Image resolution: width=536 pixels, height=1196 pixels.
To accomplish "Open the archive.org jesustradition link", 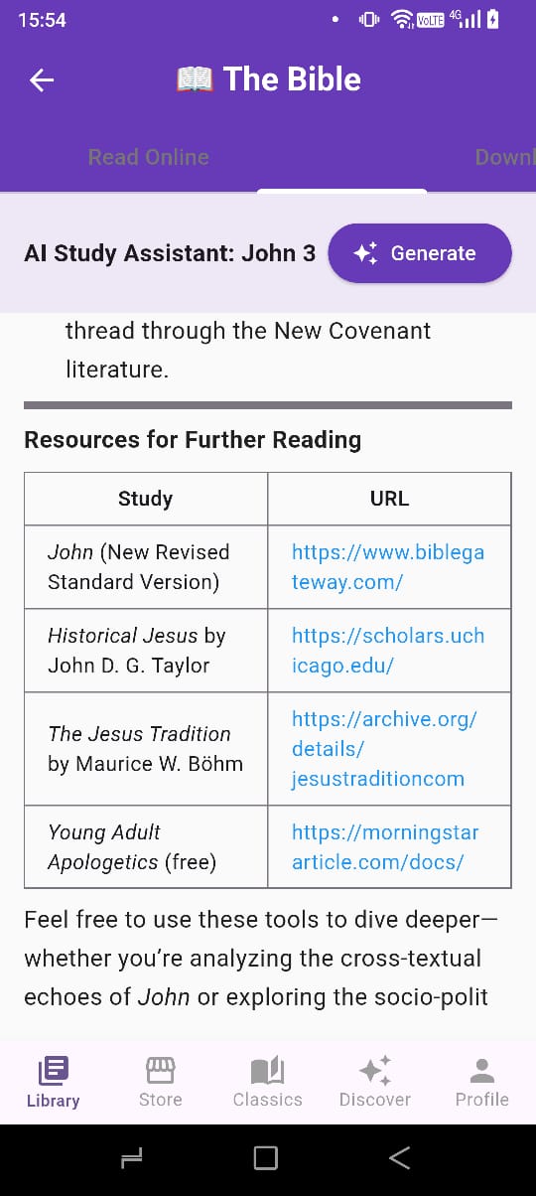I will tap(384, 749).
